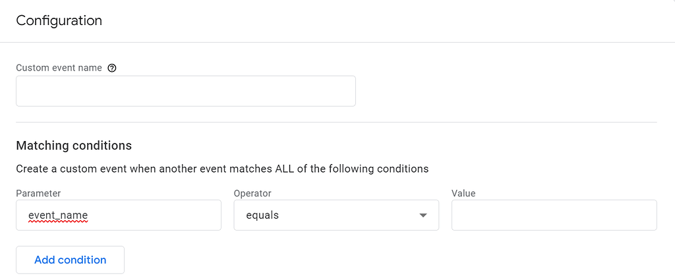Click the word equals in Operator box

[262, 215]
